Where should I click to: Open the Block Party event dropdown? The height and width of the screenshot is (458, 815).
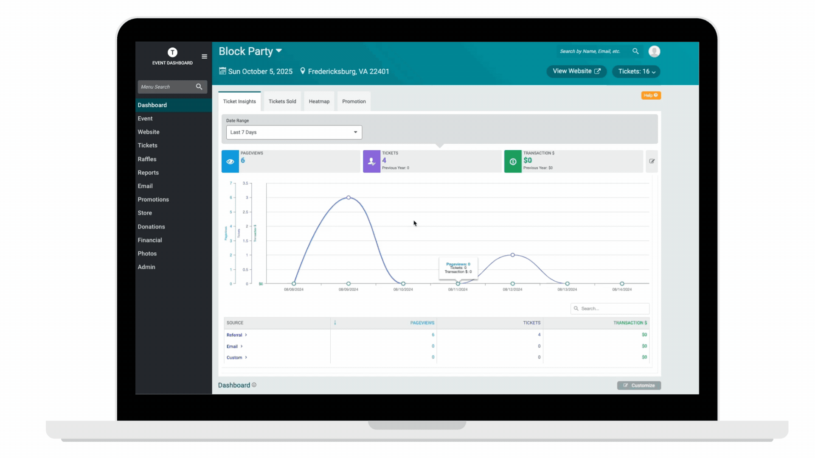pyautogui.click(x=279, y=51)
